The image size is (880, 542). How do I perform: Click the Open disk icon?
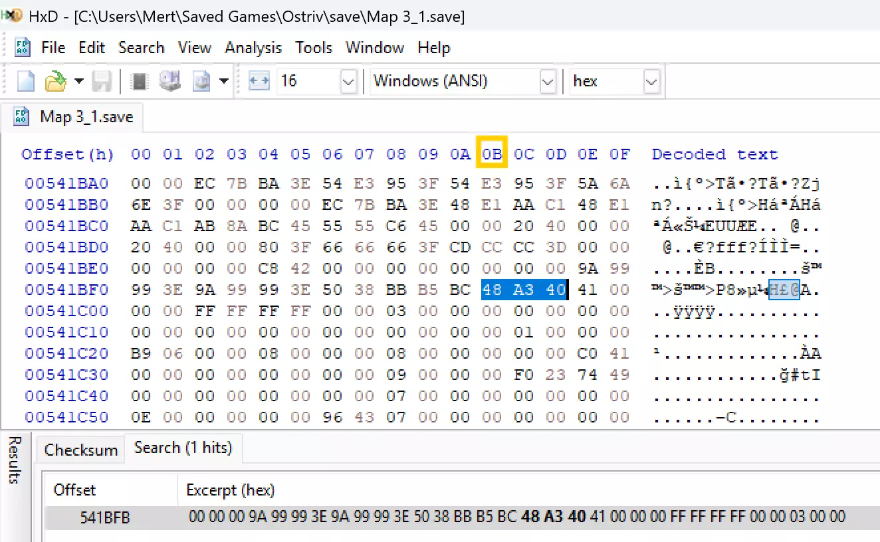click(x=170, y=82)
